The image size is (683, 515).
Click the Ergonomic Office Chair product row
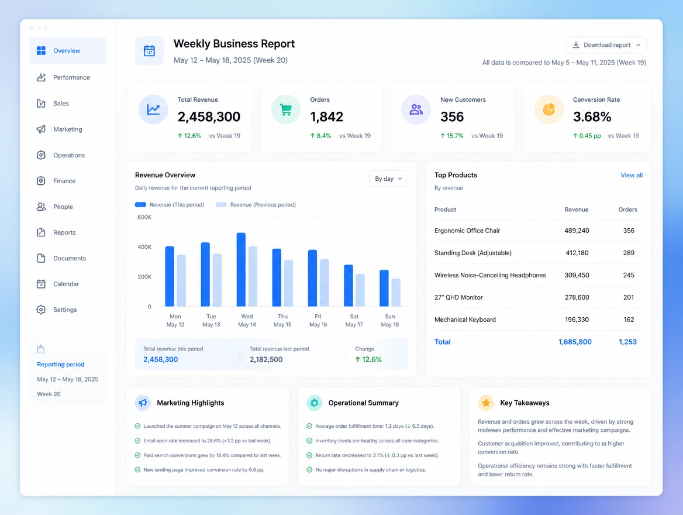(x=539, y=231)
